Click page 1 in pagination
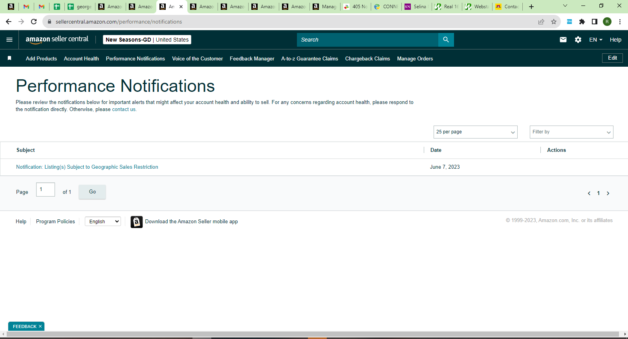The width and height of the screenshot is (628, 339). click(599, 193)
